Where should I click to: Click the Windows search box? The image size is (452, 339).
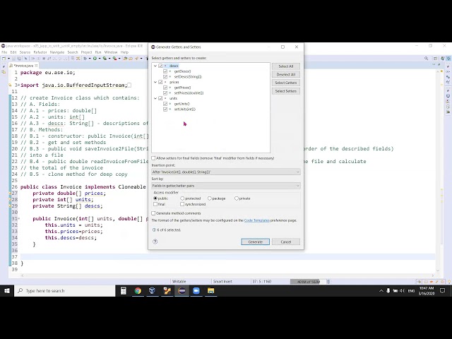coord(65,291)
